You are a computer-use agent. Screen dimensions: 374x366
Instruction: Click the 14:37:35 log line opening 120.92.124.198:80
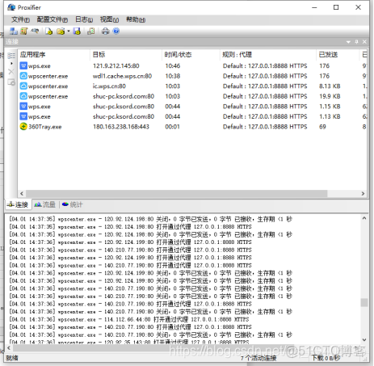coord(130,227)
